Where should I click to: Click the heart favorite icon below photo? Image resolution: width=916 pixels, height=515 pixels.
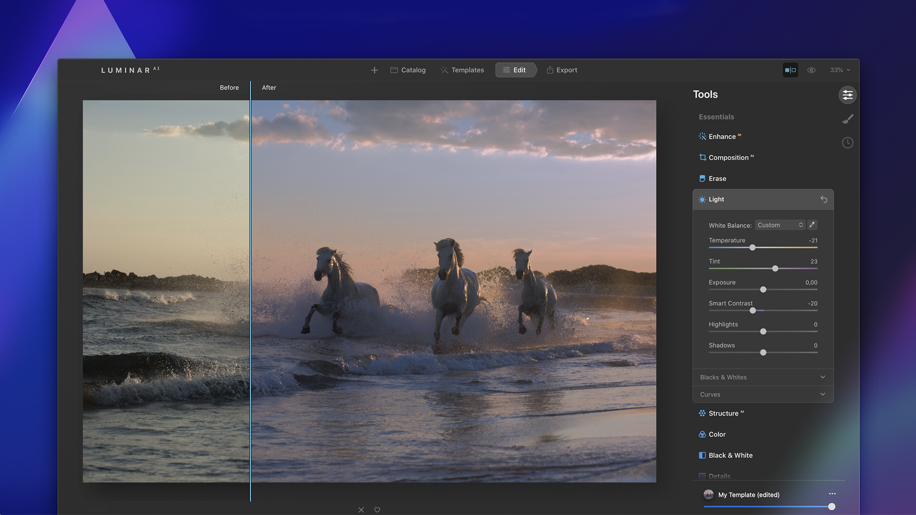pyautogui.click(x=377, y=510)
